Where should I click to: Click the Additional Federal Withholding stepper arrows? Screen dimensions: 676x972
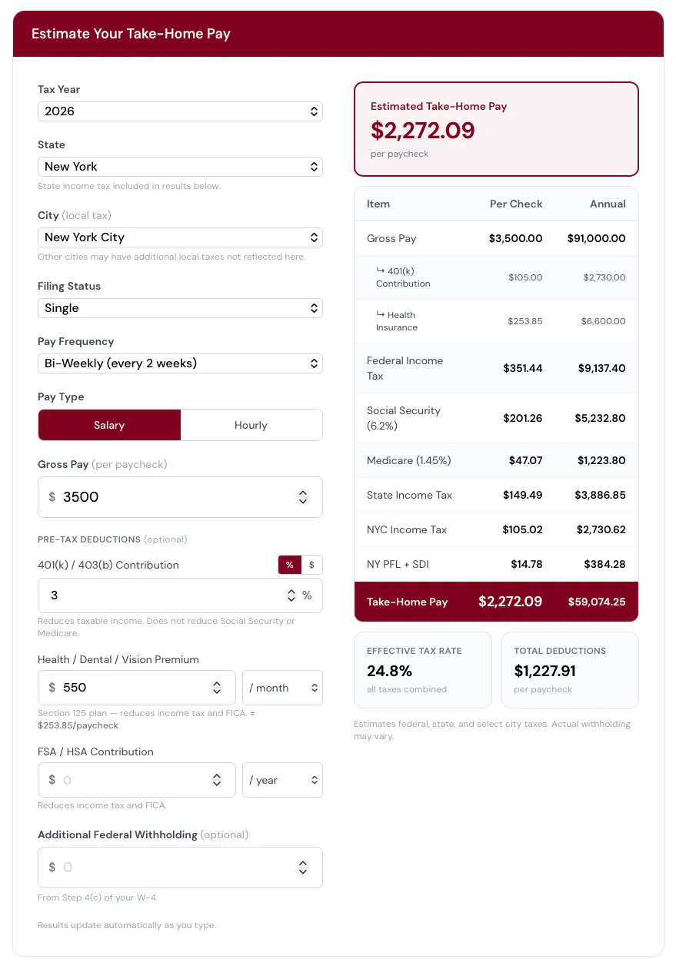[303, 868]
